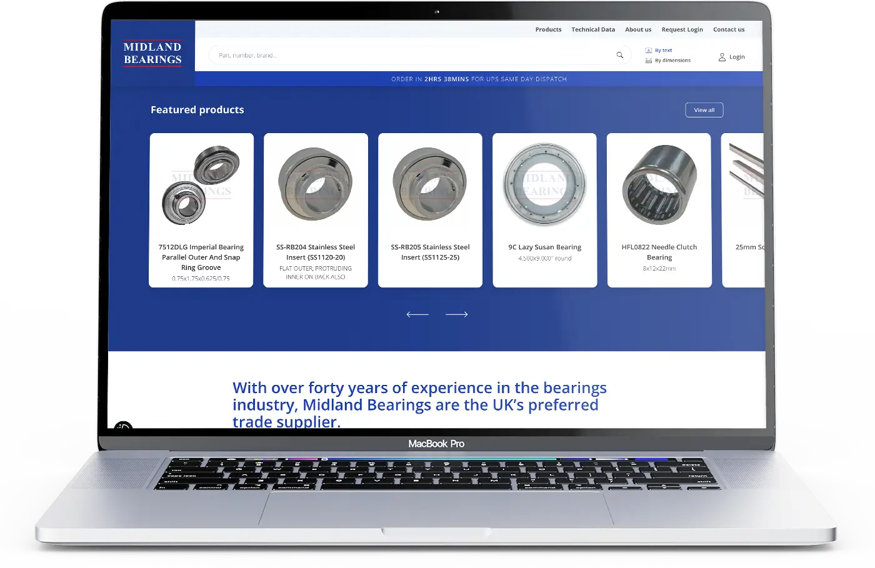875x568 pixels.
Task: Select the HFL0822 Needle Clutch Bearing card
Action: pyautogui.click(x=659, y=210)
